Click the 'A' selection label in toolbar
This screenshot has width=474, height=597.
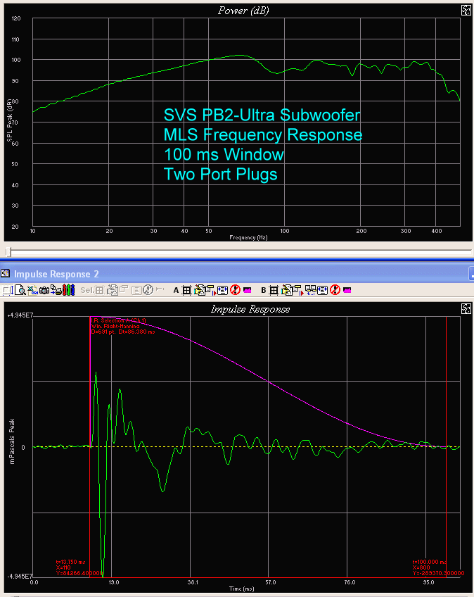pos(176,291)
